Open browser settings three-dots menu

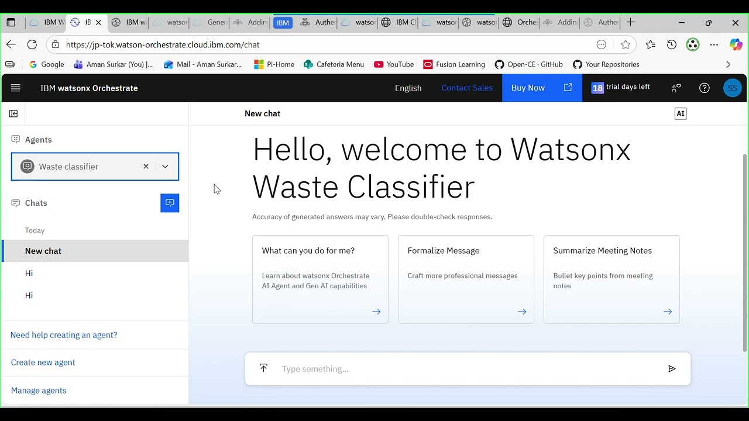pos(714,44)
